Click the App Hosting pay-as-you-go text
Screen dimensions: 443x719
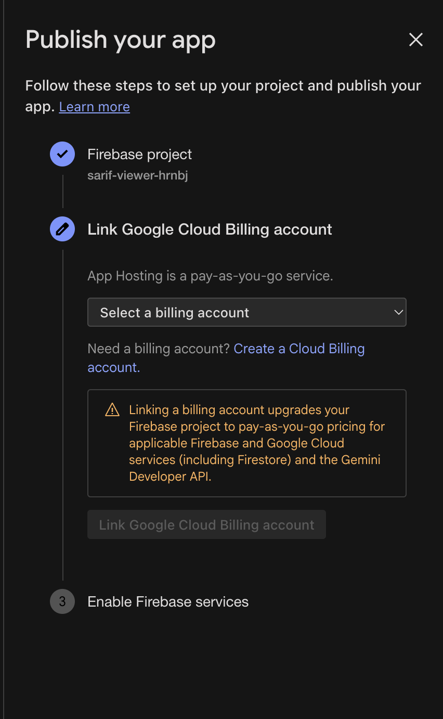pyautogui.click(x=210, y=276)
